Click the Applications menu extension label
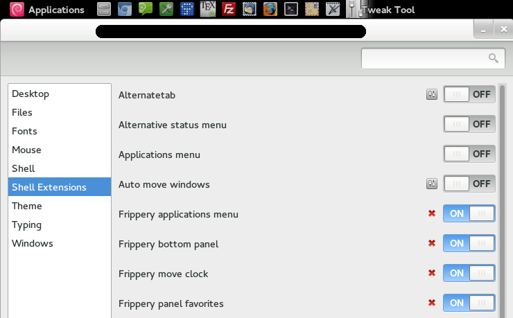Image resolution: width=513 pixels, height=318 pixels. tap(159, 155)
